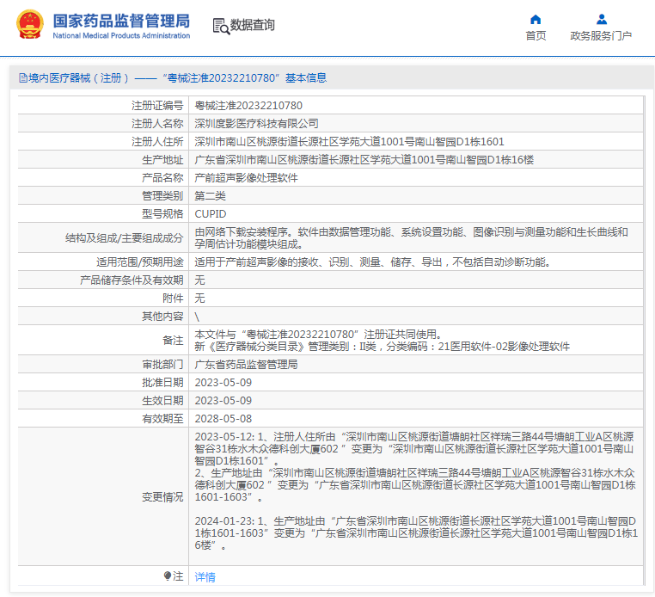Select registration number 粤械注准20232210780 value
This screenshot has height=597, width=655.
tap(248, 105)
